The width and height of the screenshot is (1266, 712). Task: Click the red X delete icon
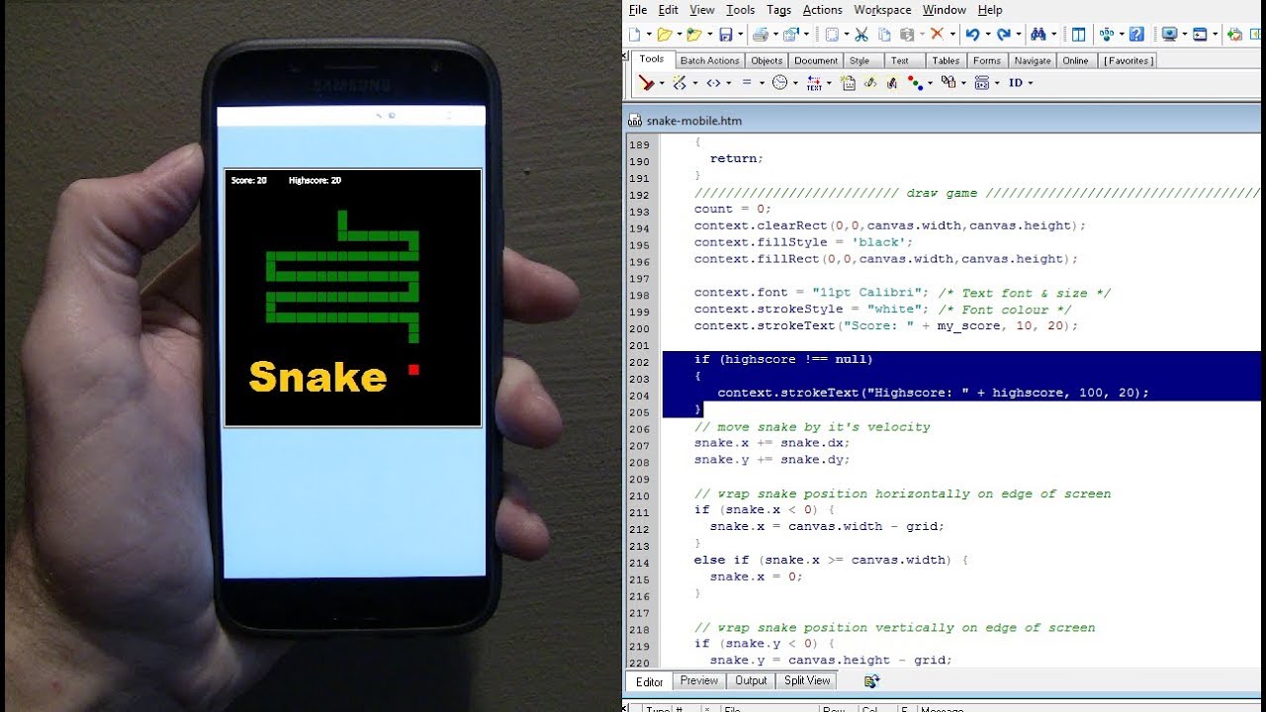click(x=937, y=34)
